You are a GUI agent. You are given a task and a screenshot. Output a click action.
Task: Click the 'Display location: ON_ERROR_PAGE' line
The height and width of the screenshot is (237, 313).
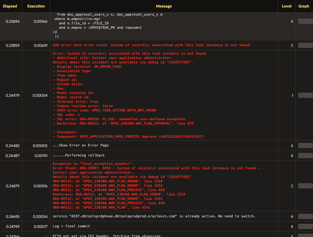87,67
